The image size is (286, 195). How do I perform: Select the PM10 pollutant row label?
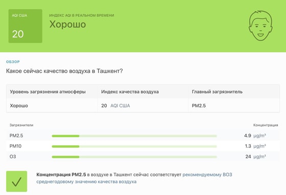pos(15,146)
